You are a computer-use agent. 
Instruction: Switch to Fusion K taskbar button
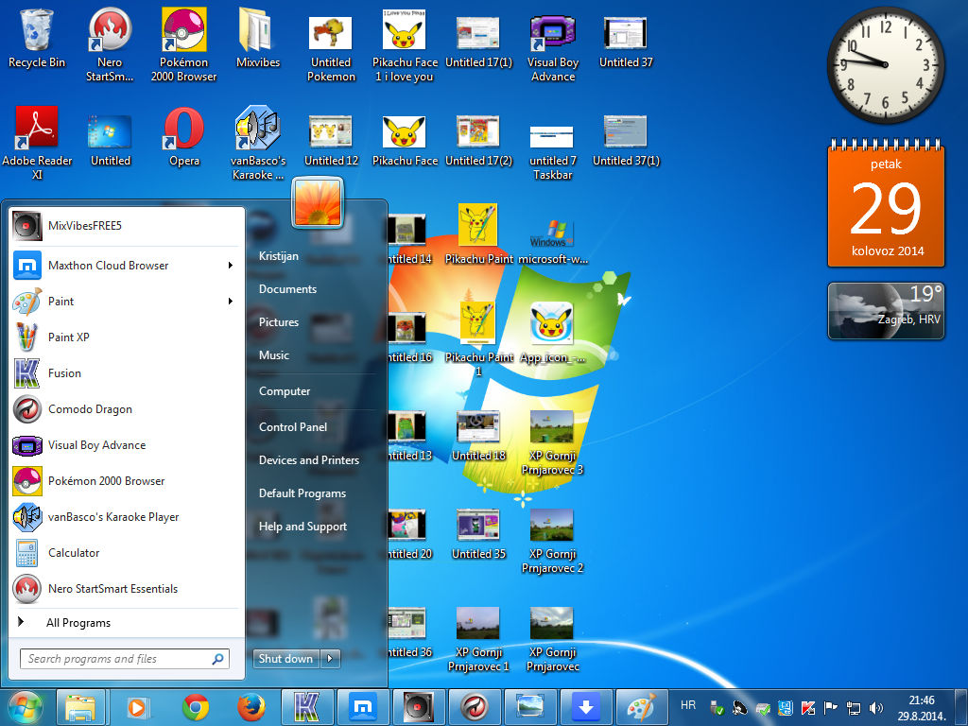pyautogui.click(x=307, y=707)
